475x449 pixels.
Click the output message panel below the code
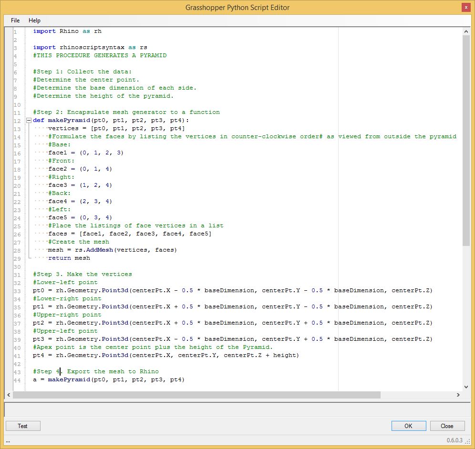(237, 409)
